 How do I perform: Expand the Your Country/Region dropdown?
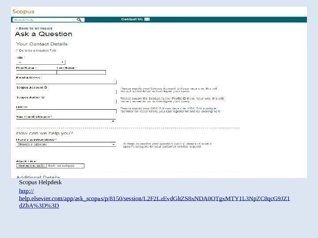point(66,121)
